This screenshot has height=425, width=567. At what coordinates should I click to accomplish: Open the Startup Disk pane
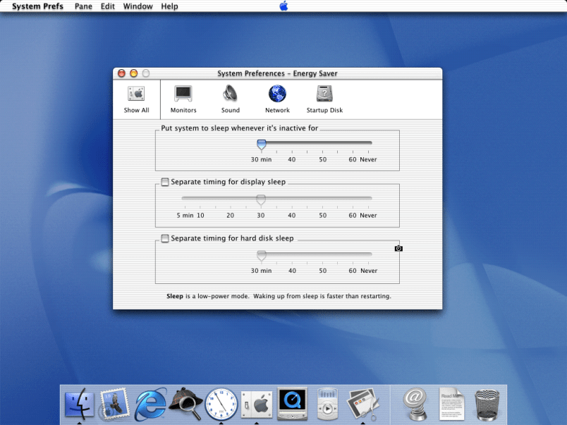coord(324,99)
